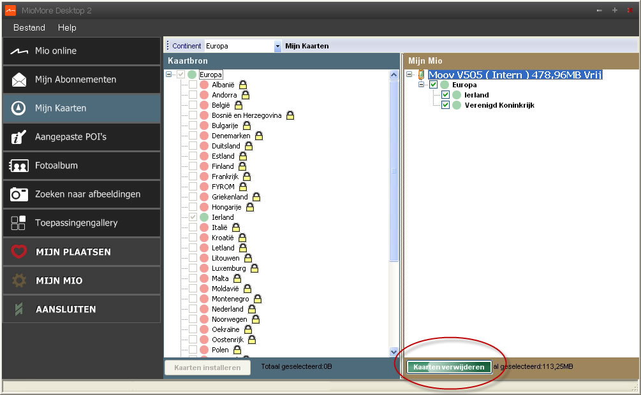Uncheck Ierland in the Mijn Mio panel

(x=446, y=95)
